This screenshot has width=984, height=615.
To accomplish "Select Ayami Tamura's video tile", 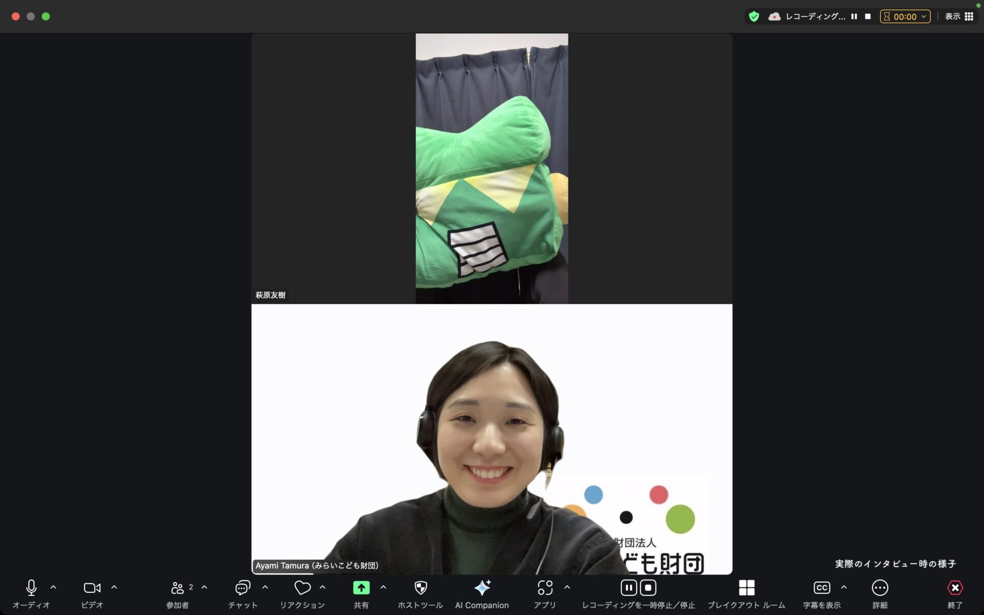I will coord(491,439).
